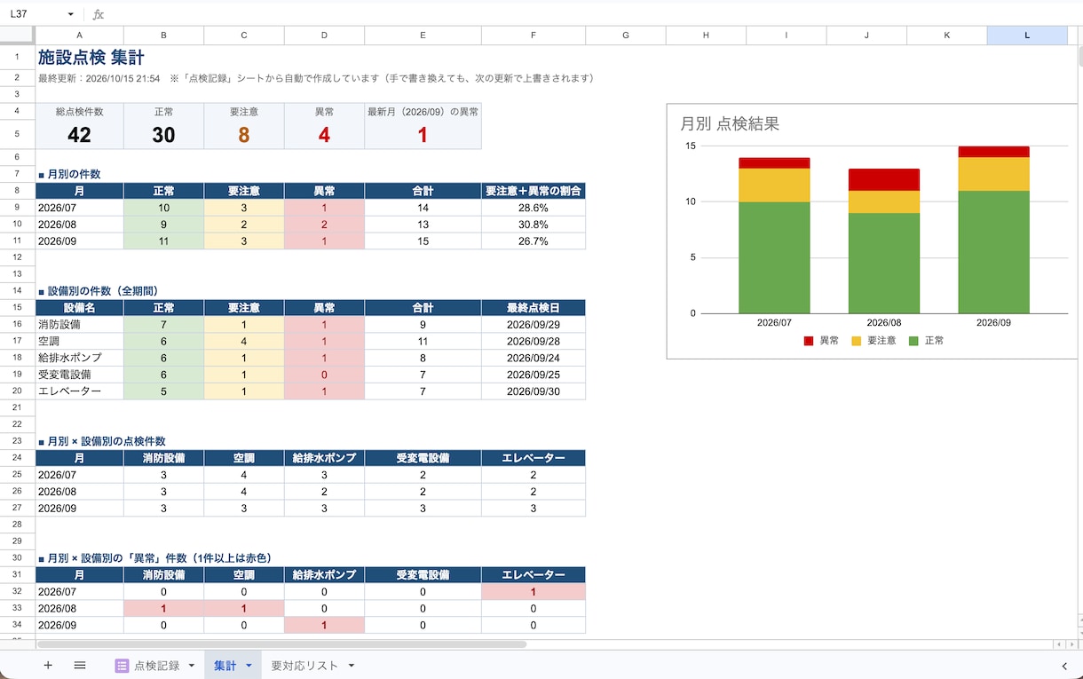This screenshot has width=1083, height=679.
Task: Click the red 異常 summary value 4
Action: pos(324,135)
